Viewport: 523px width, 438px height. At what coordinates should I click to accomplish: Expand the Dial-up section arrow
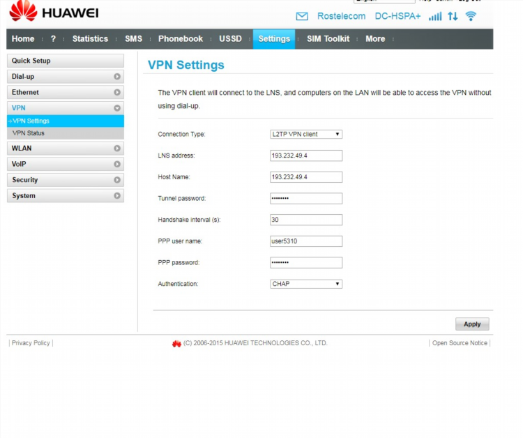click(117, 77)
